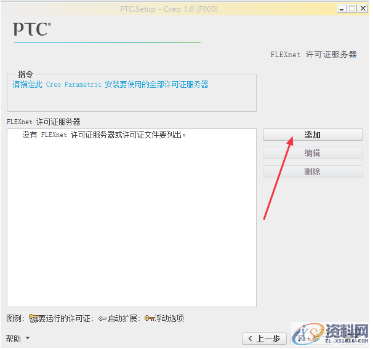Click the startup extension key icon in legend

(103, 319)
